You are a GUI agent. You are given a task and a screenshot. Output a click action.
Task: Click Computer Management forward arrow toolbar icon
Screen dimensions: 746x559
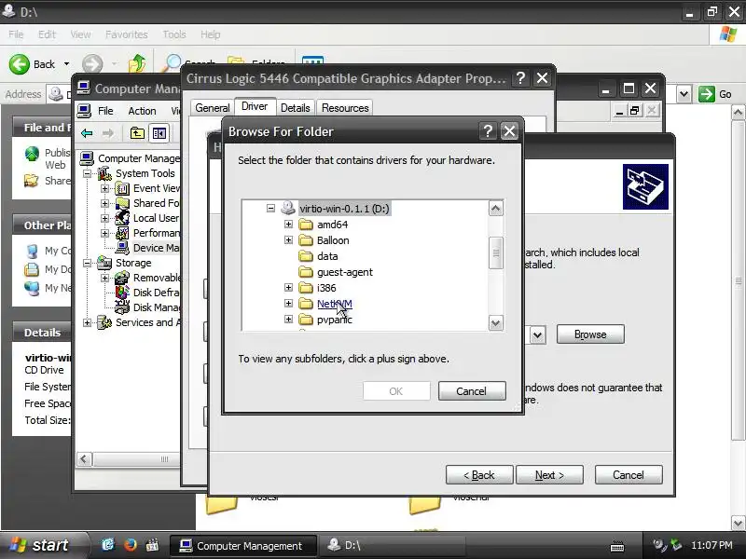[108, 133]
